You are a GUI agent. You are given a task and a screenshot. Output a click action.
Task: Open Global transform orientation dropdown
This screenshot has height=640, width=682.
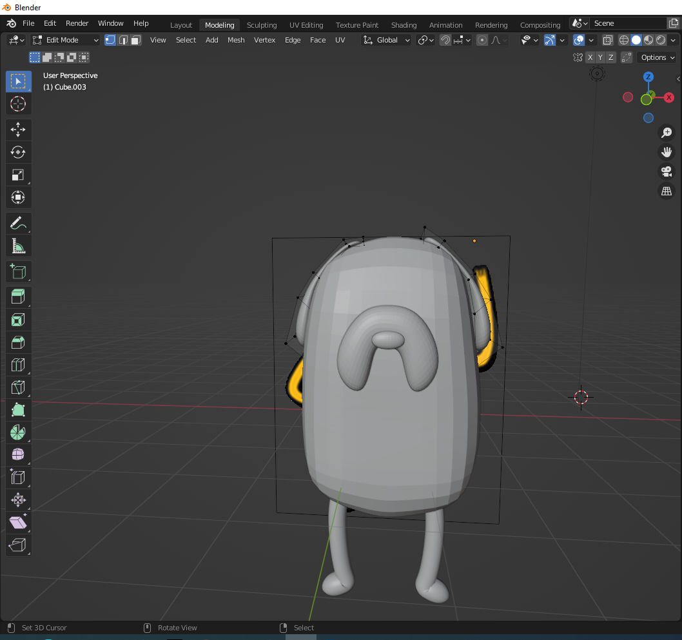tap(387, 40)
